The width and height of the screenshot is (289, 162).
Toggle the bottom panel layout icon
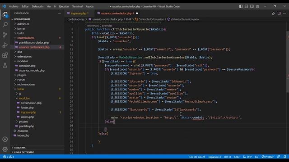246,6
